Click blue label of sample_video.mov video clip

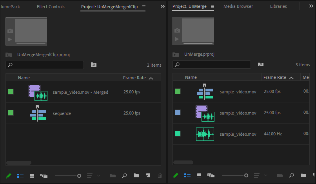[x=178, y=112]
